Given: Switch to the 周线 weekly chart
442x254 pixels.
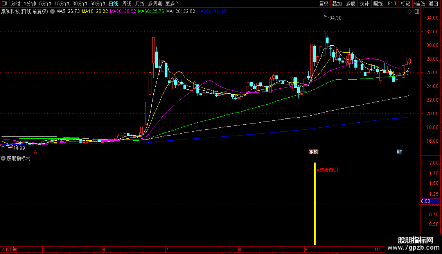Looking at the screenshot, I should 127,4.
